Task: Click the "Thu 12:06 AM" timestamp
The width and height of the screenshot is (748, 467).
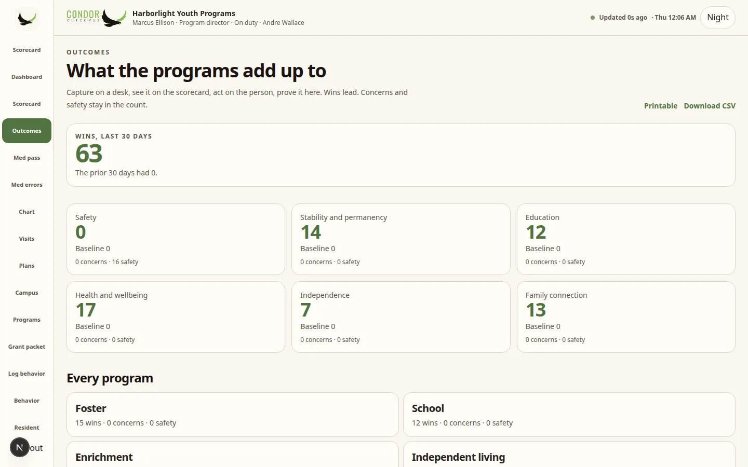Action: tap(675, 18)
